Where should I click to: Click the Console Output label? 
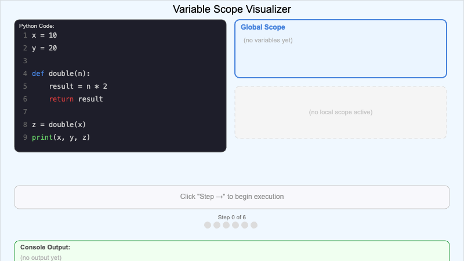45,247
